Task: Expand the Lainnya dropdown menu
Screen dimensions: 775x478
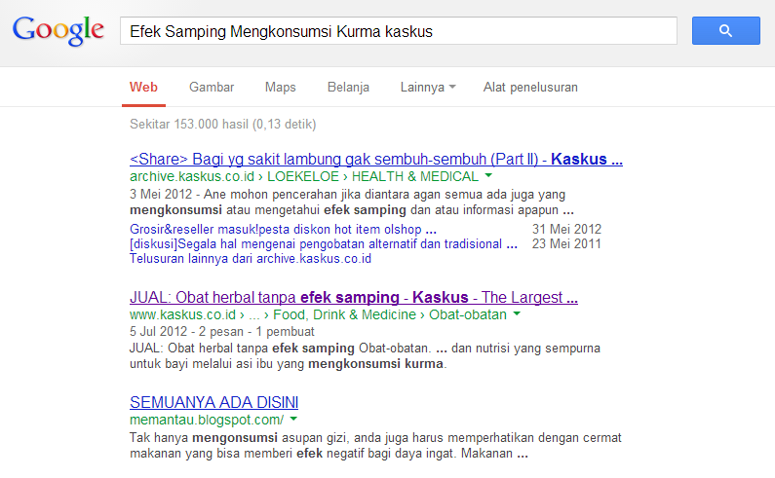Action: (428, 88)
